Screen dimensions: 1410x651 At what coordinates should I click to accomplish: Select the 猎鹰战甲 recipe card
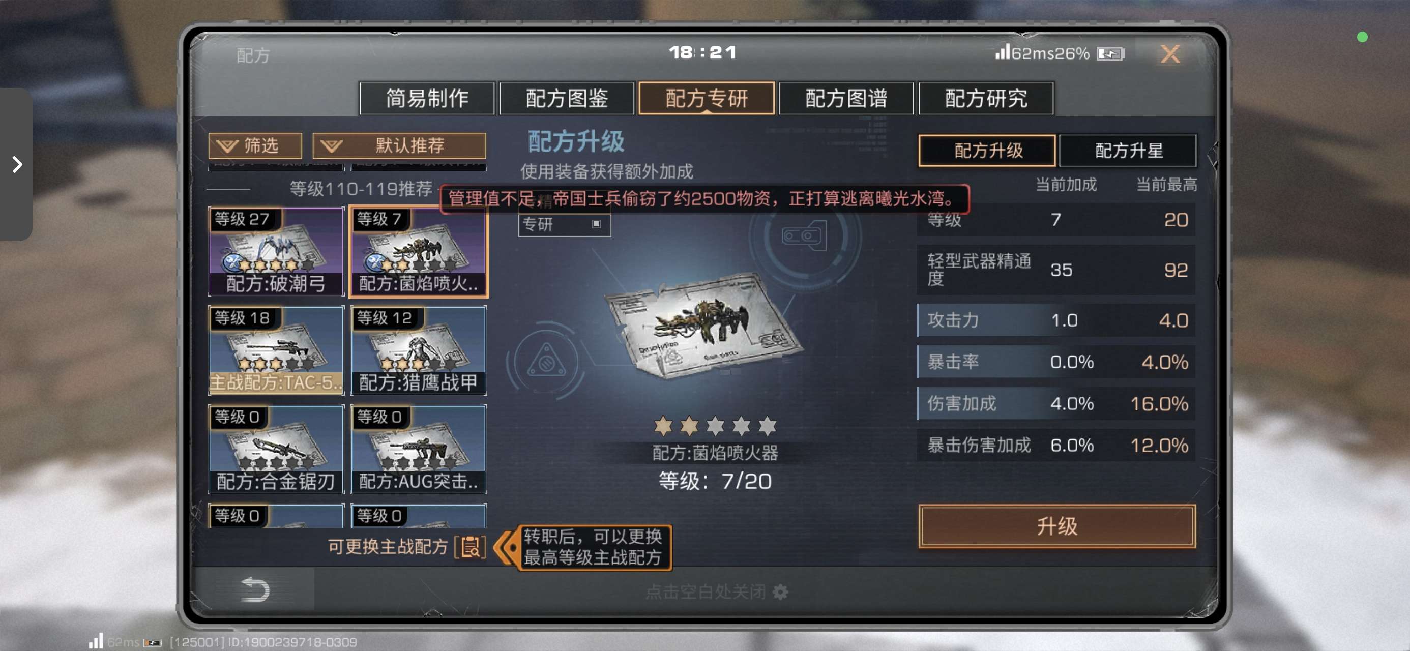418,350
